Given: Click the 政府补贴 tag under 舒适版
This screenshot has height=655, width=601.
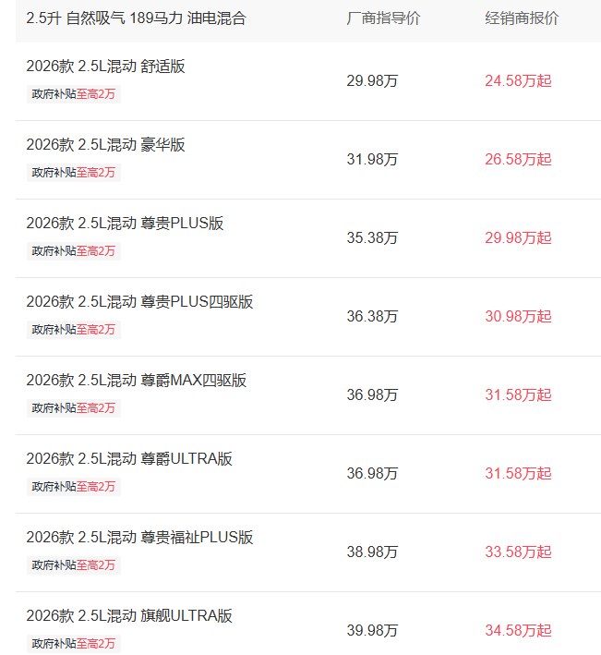Looking at the screenshot, I should 74,94.
